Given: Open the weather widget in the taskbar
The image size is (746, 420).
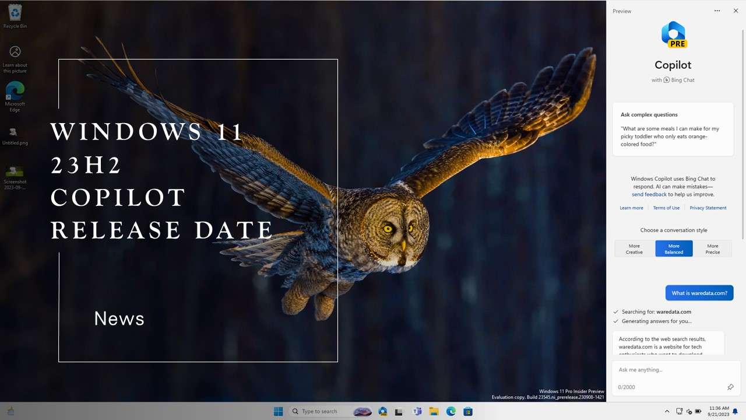Looking at the screenshot, I should click(363, 411).
